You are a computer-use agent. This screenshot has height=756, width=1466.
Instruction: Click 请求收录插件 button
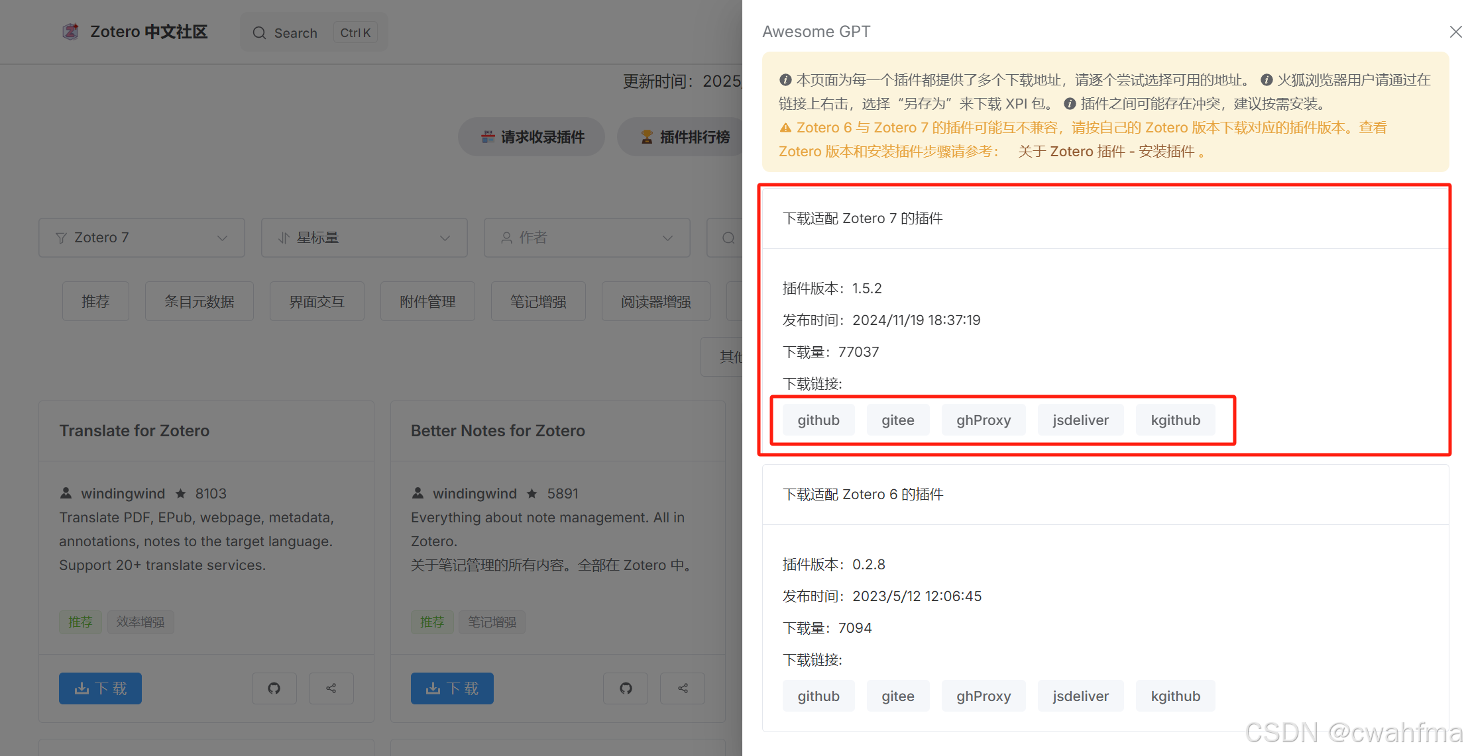(532, 137)
